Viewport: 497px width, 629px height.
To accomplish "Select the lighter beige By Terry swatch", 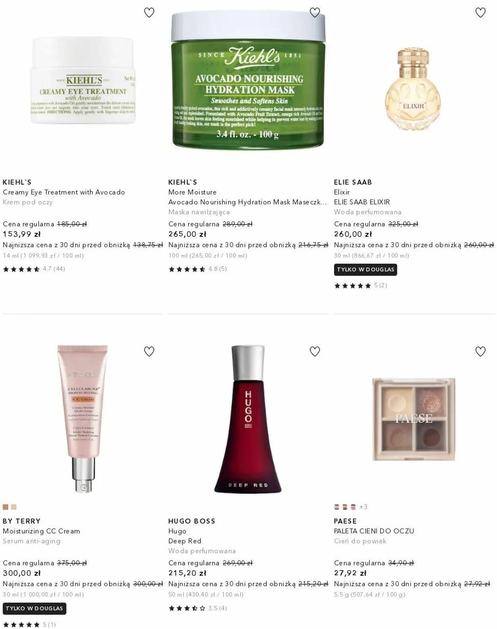I will click(x=14, y=507).
